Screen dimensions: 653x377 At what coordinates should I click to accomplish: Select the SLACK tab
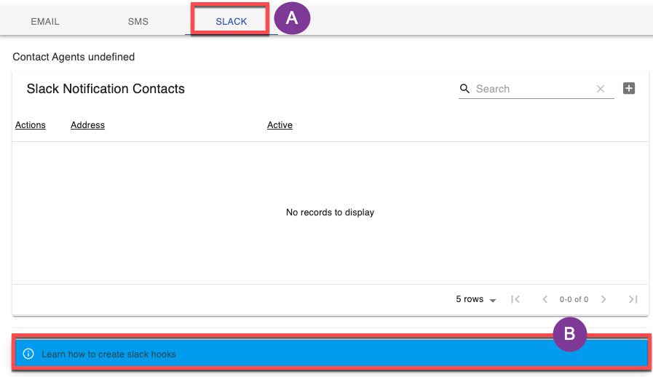(231, 22)
